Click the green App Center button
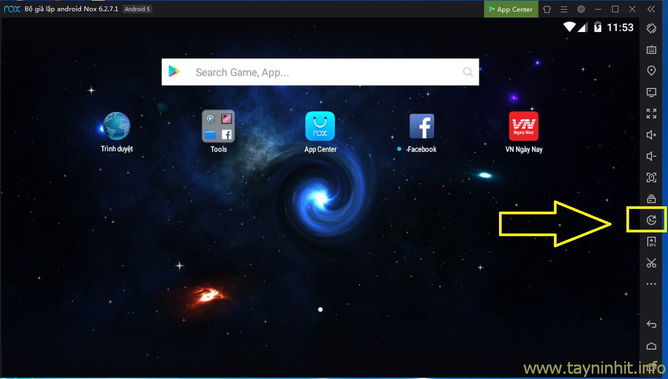668x379 pixels. pos(510,9)
